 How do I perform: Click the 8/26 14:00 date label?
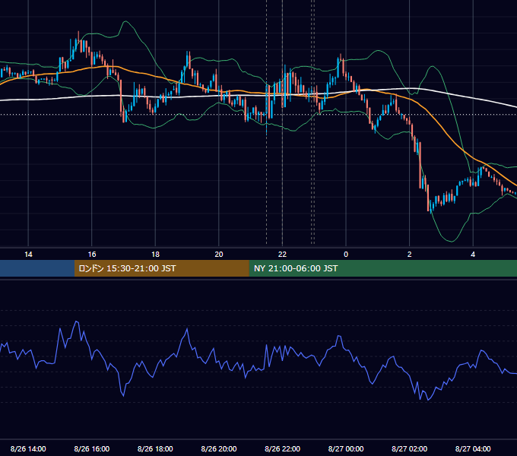click(x=28, y=448)
